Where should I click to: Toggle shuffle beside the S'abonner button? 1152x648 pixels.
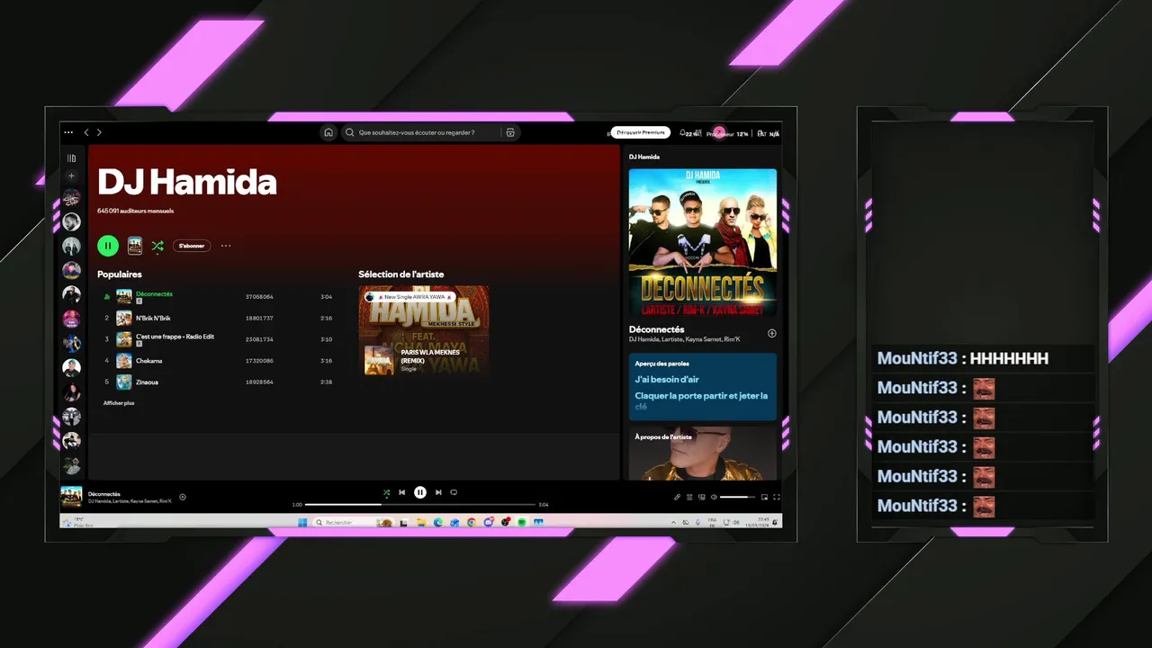tap(157, 246)
